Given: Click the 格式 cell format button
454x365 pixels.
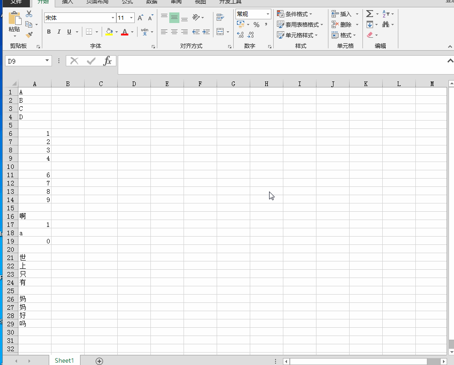Looking at the screenshot, I should pos(344,35).
